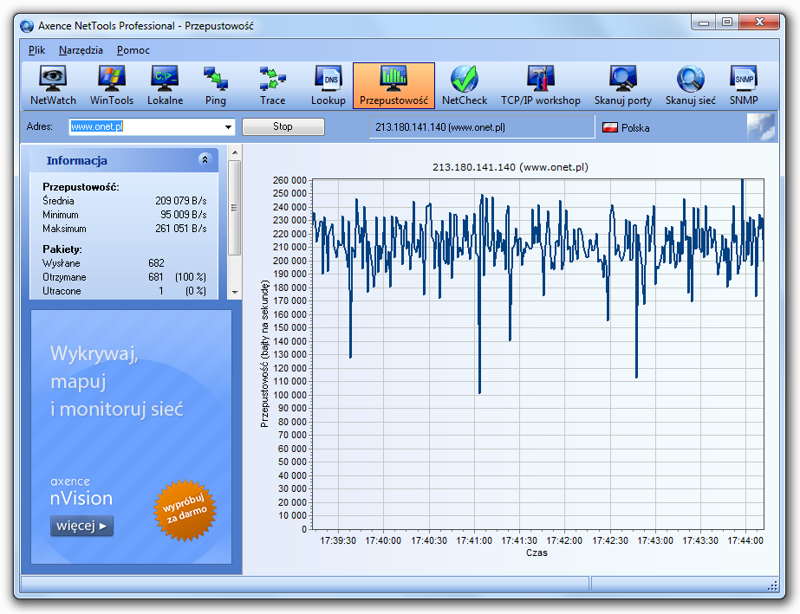
Task: Click the 260 000 y-axis label
Action: click(x=289, y=180)
